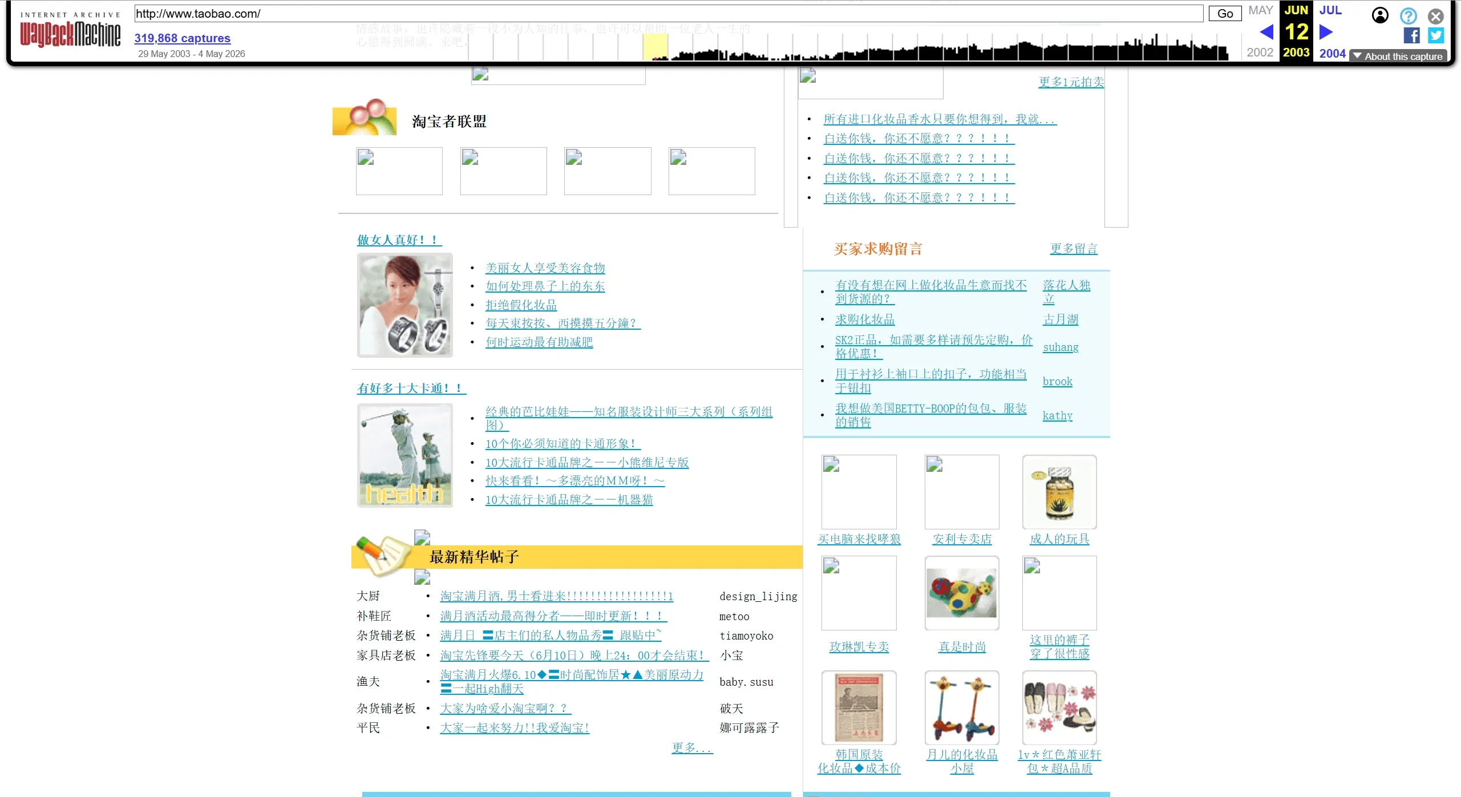The height and width of the screenshot is (797, 1461).
Task: Open the 大家为啥爱小淘宝啊？？ forum post
Action: 505,709
